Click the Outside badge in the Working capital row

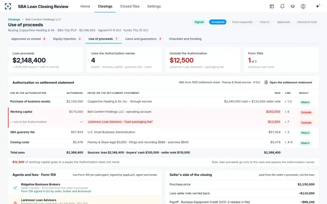[306, 112]
